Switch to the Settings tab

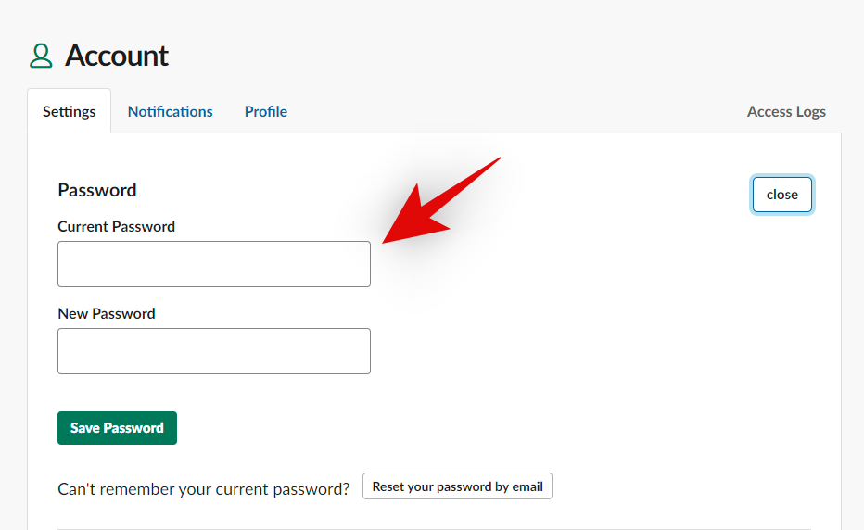tap(70, 111)
